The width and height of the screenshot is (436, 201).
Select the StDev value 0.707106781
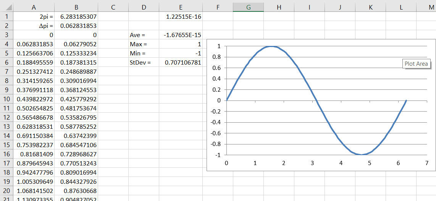coord(181,63)
